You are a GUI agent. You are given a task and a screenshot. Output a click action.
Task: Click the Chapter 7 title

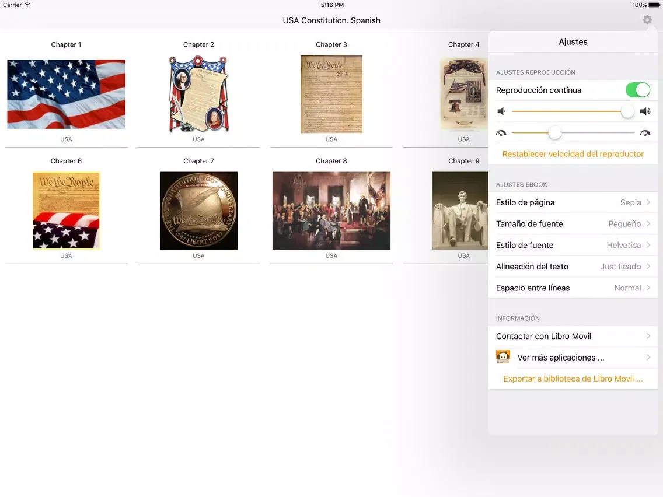199,161
